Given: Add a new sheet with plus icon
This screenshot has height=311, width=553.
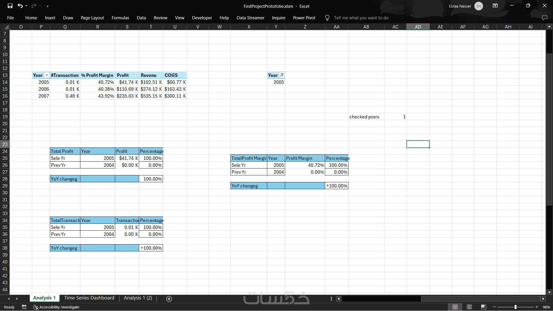Looking at the screenshot, I should (x=169, y=299).
